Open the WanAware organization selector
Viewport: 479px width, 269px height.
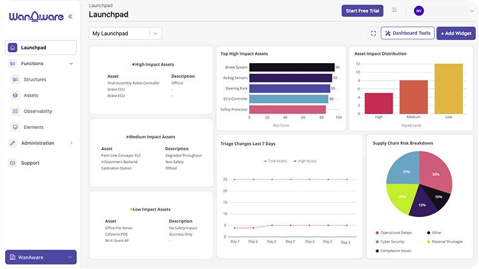click(41, 257)
